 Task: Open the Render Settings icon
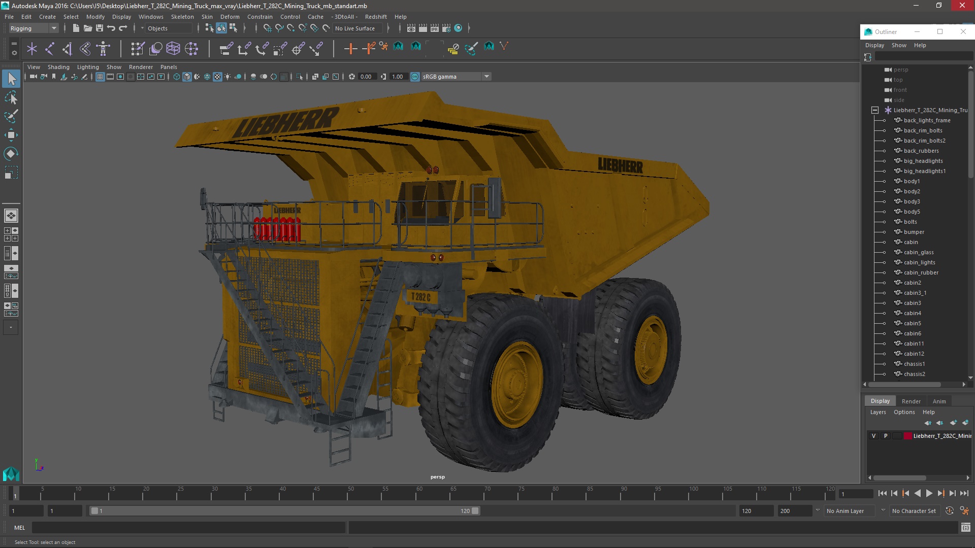(x=446, y=28)
